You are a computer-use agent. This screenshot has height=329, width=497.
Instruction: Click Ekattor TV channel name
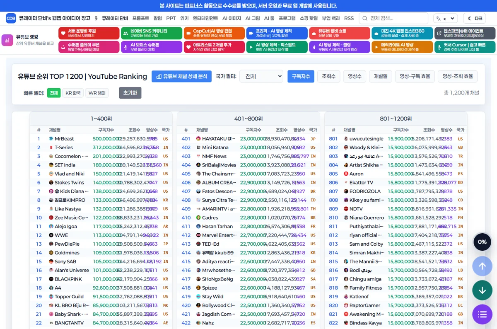click(361, 182)
